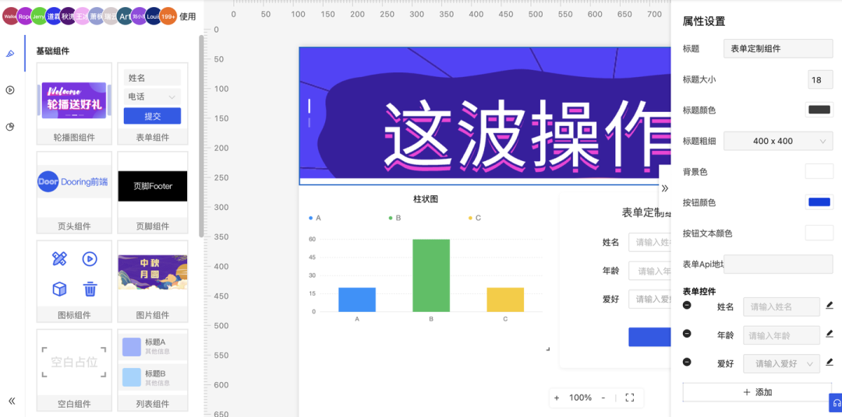
Task: Toggle legend item A in bar chart
Action: (x=315, y=218)
